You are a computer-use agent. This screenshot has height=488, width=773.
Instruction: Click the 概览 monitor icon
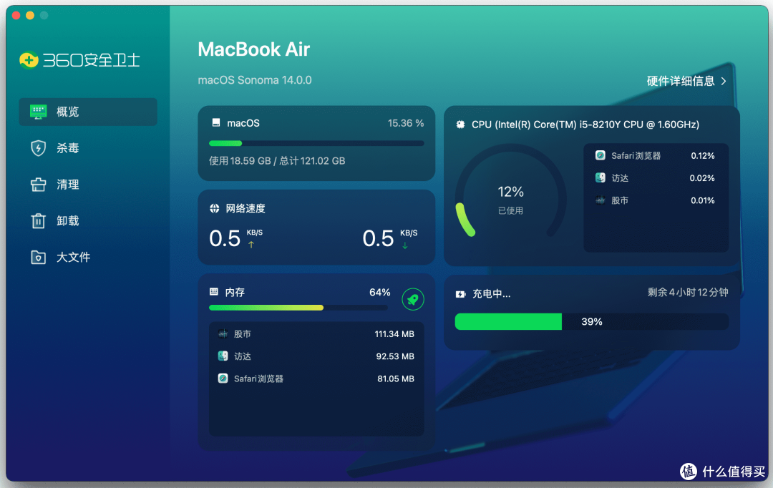39,112
